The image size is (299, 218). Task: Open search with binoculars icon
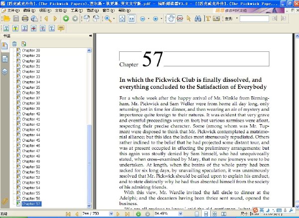198,18
